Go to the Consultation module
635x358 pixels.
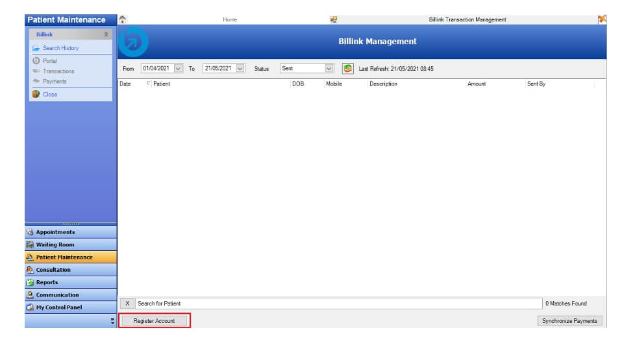click(x=53, y=270)
